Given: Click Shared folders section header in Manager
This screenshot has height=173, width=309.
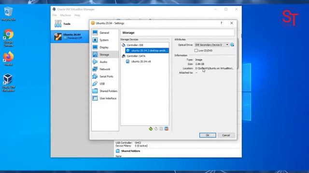Looking at the screenshot, I should point(130,151).
